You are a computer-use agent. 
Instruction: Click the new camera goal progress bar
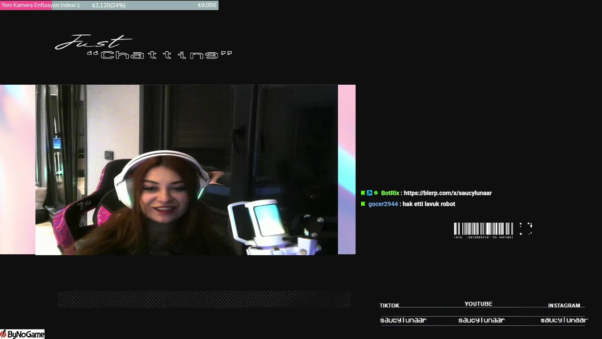pos(109,5)
